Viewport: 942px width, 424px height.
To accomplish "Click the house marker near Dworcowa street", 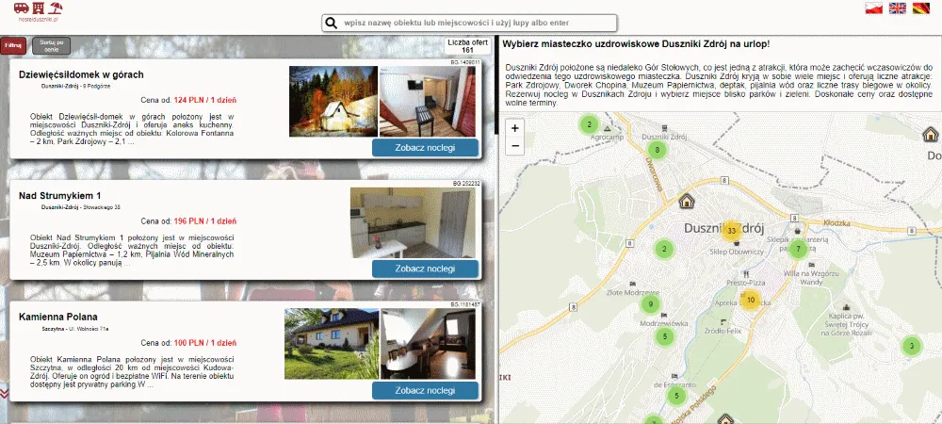I will pyautogui.click(x=687, y=202).
